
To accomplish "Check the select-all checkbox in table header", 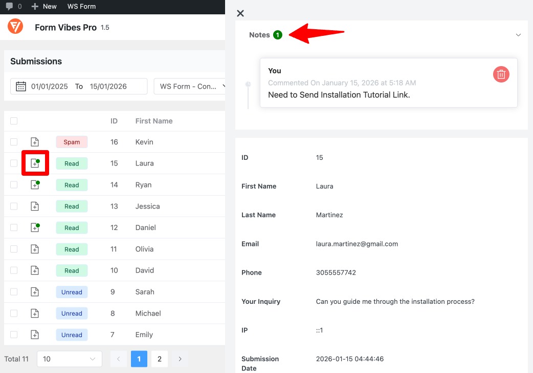I will pyautogui.click(x=13, y=121).
